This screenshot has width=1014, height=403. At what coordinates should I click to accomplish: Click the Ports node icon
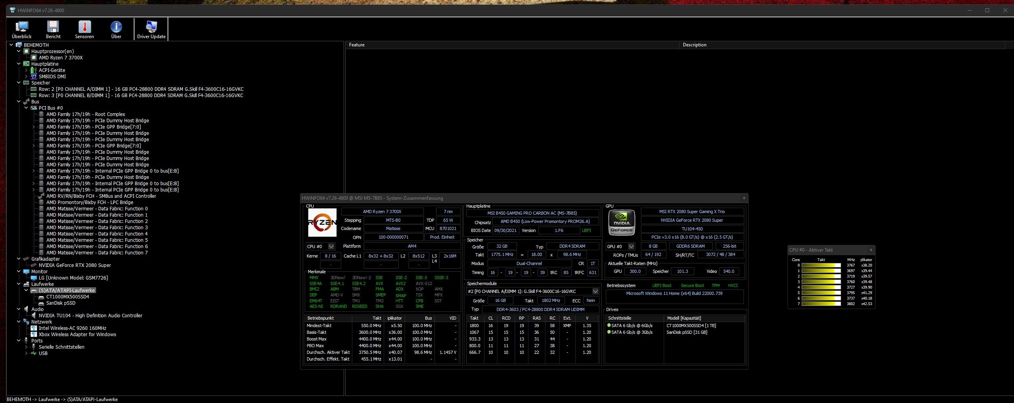26,341
